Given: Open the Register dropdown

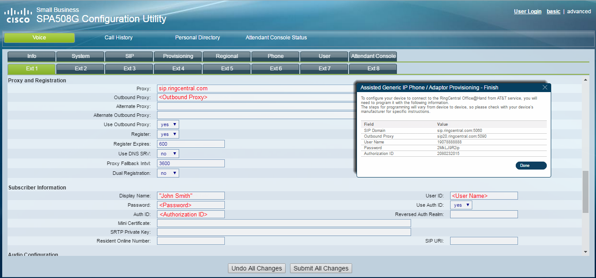Looking at the screenshot, I should [x=168, y=134].
